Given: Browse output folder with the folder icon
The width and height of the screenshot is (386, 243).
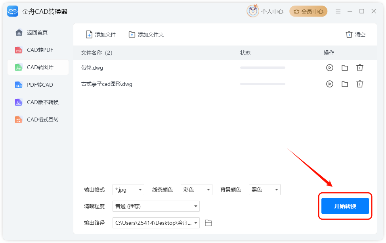Looking at the screenshot, I should point(208,223).
